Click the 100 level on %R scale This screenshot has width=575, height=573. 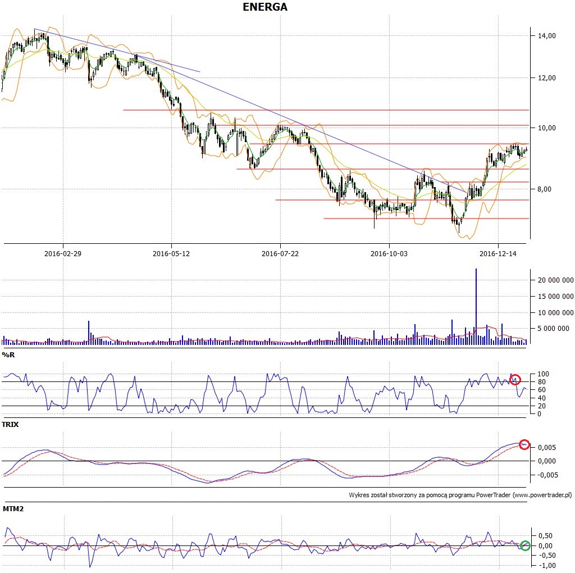coord(543,374)
